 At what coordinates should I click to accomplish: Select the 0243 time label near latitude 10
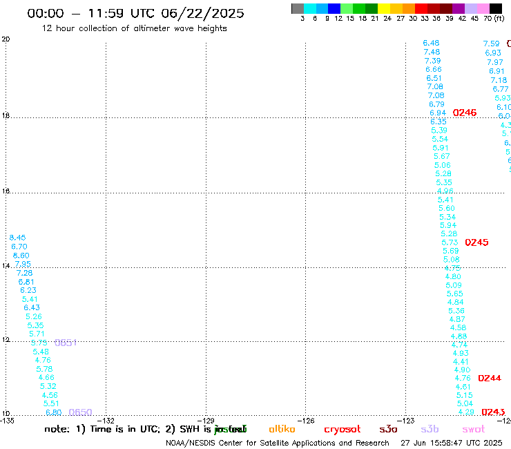click(x=493, y=412)
